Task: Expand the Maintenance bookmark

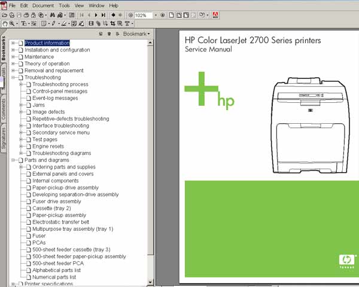Action: [13, 57]
